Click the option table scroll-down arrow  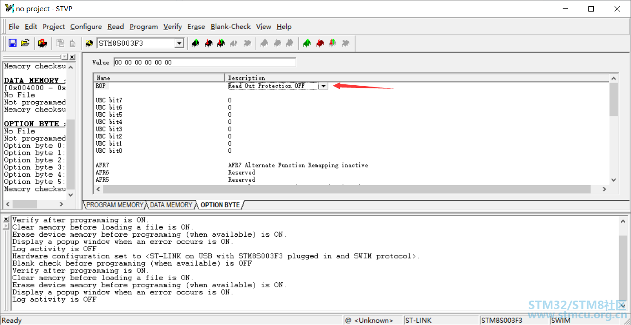pyautogui.click(x=614, y=180)
